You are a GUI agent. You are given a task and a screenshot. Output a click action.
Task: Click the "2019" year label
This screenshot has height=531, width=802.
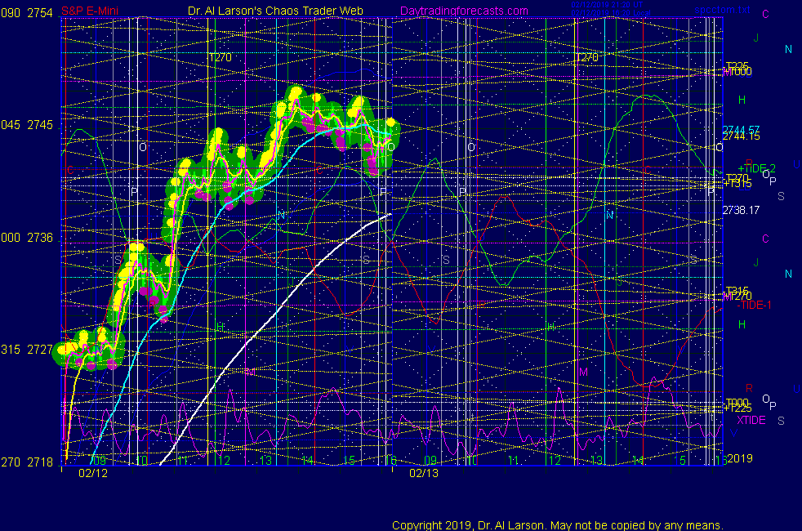(x=740, y=458)
